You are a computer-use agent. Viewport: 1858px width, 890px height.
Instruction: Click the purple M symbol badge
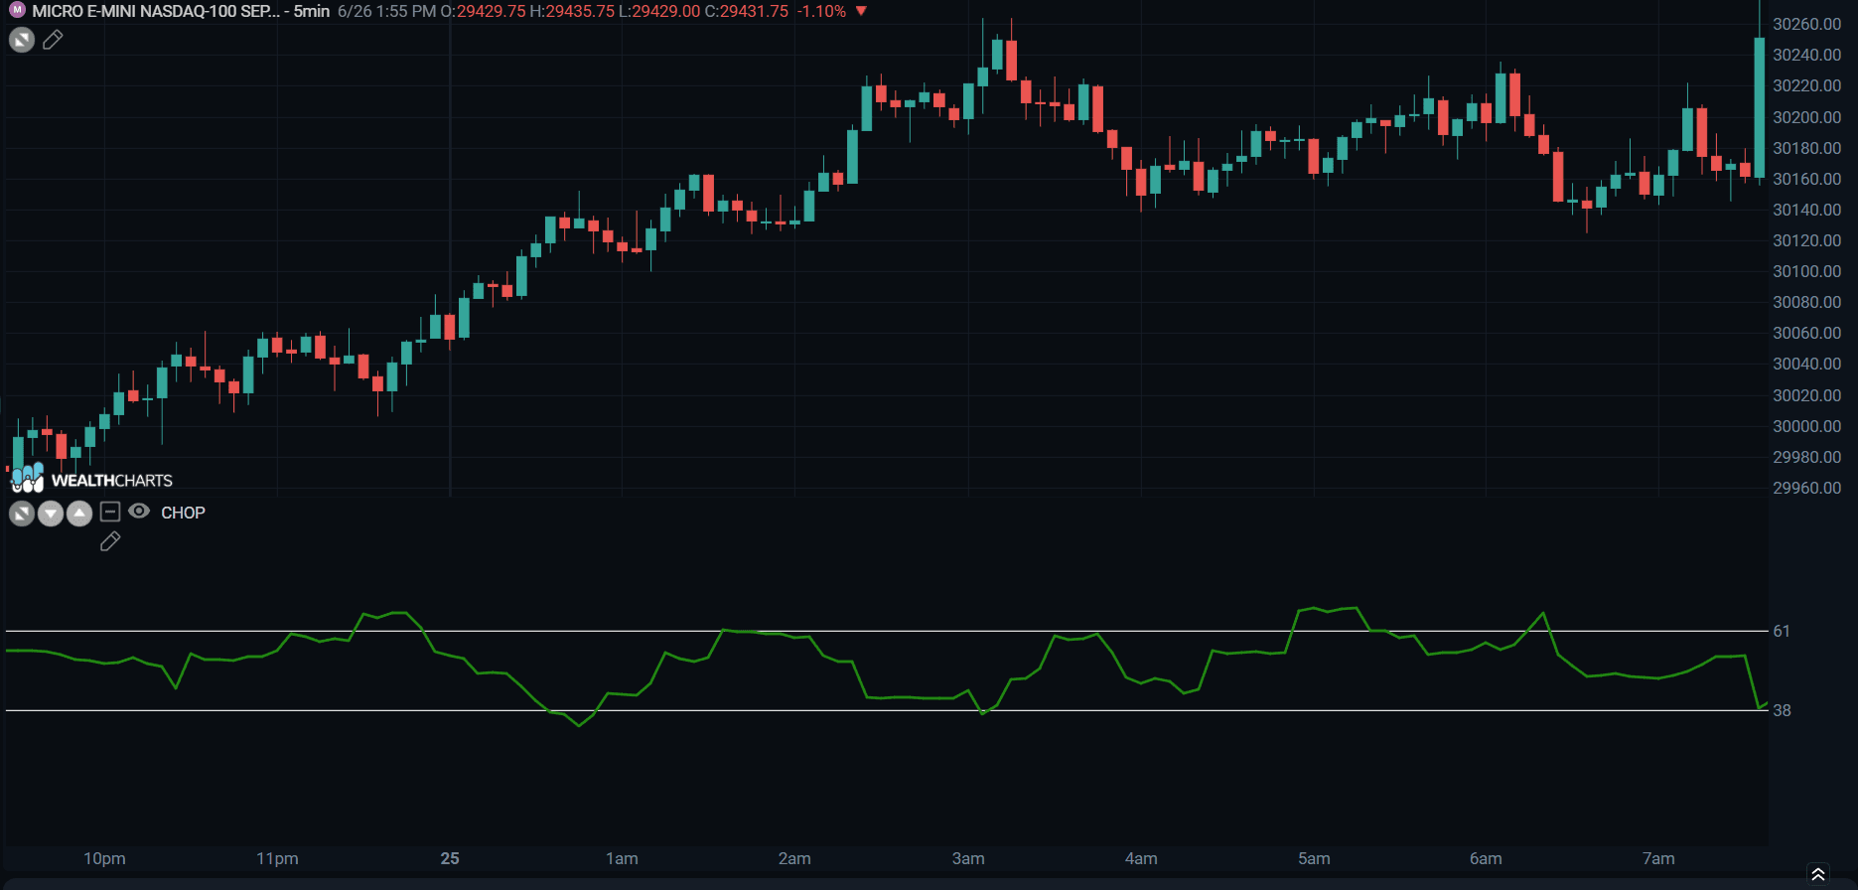17,11
